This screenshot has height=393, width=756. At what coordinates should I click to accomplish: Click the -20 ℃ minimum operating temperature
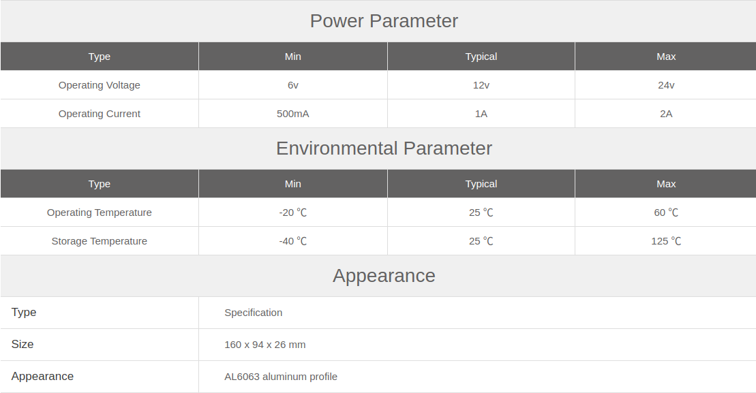pyautogui.click(x=292, y=213)
